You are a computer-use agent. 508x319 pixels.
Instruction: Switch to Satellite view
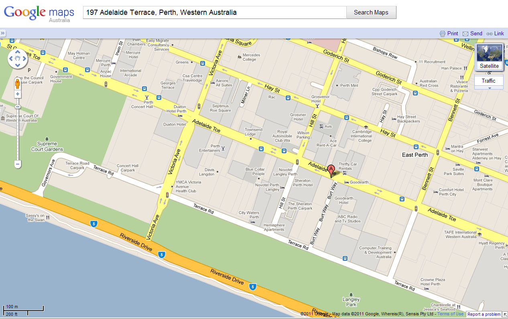pos(490,57)
